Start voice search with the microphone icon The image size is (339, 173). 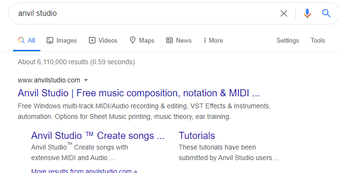[x=307, y=13]
